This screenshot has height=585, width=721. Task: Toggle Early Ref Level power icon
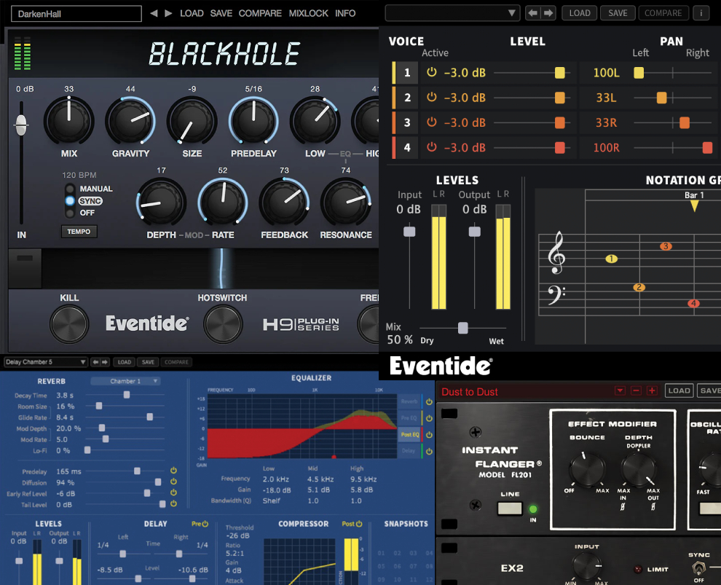point(173,492)
